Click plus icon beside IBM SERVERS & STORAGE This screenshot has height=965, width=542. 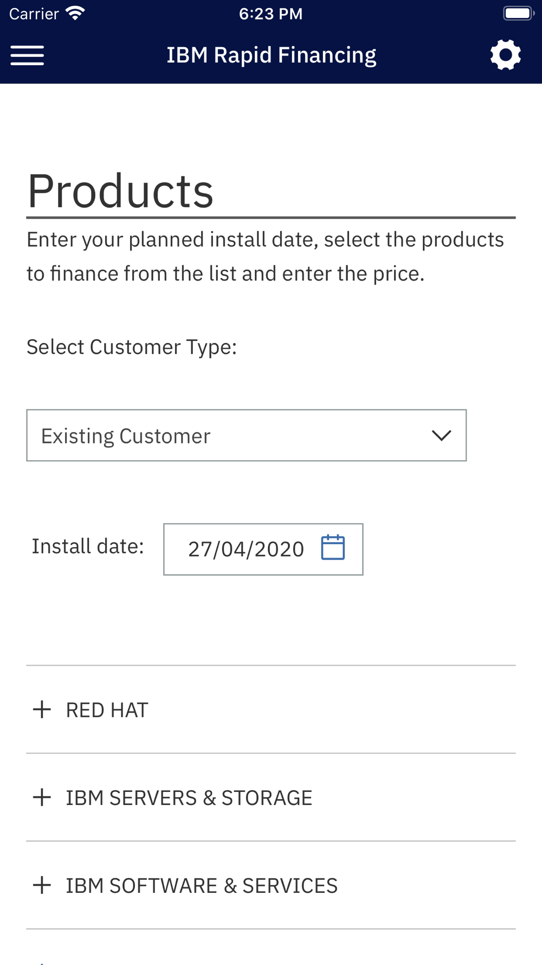[x=42, y=797]
